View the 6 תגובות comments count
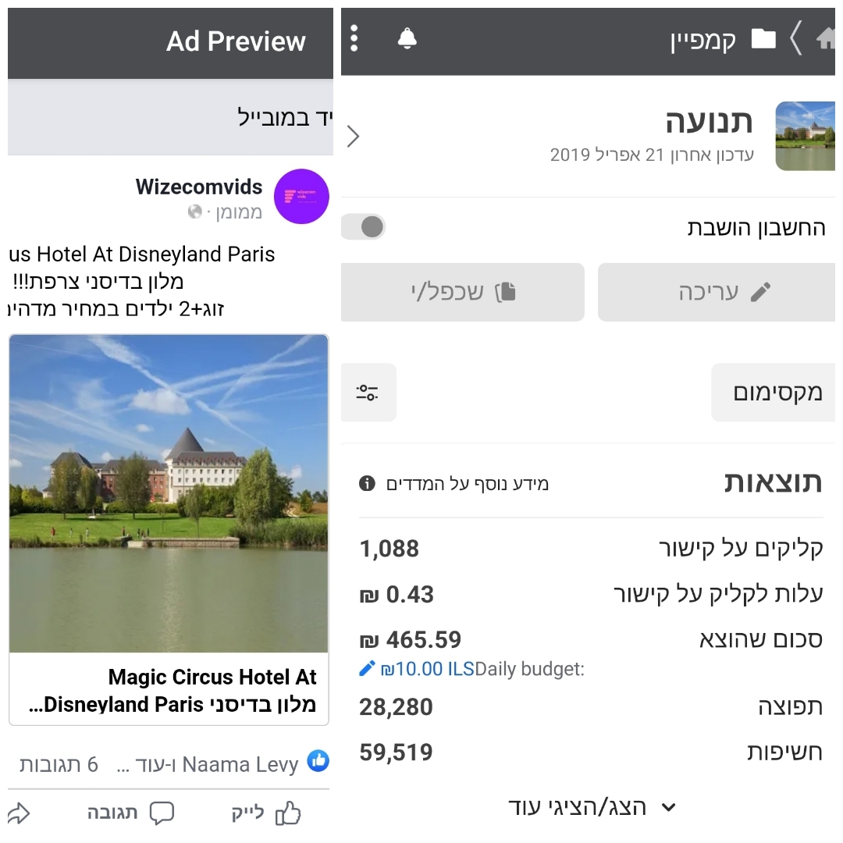 click(x=59, y=764)
